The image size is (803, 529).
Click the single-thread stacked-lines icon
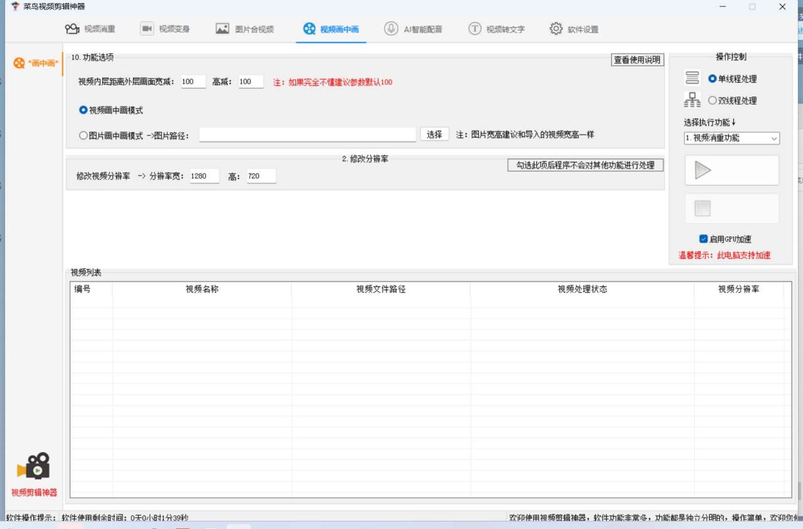pyautogui.click(x=692, y=77)
